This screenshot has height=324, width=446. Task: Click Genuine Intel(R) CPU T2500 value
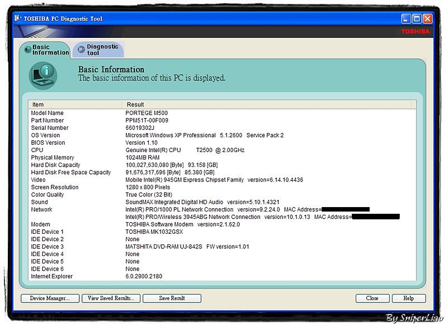click(185, 150)
